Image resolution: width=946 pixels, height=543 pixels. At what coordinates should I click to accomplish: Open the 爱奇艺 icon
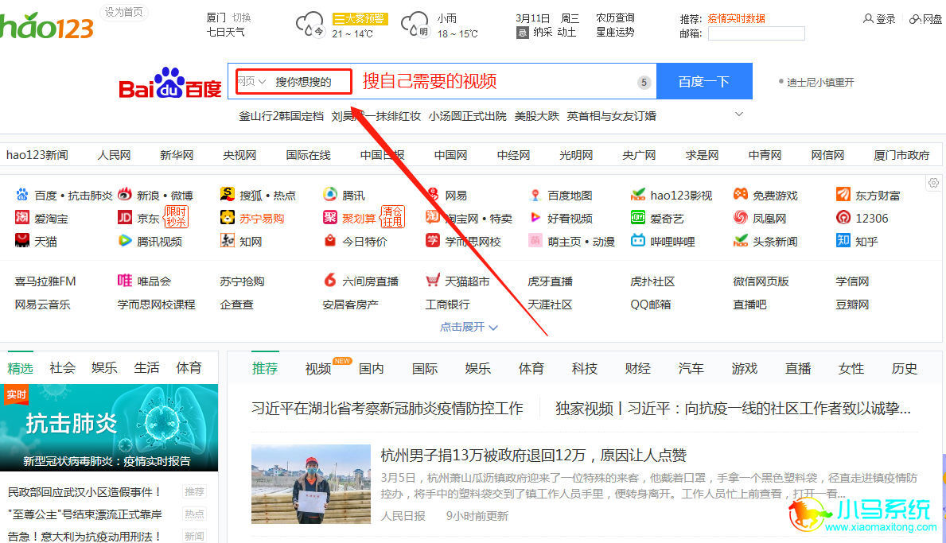638,218
